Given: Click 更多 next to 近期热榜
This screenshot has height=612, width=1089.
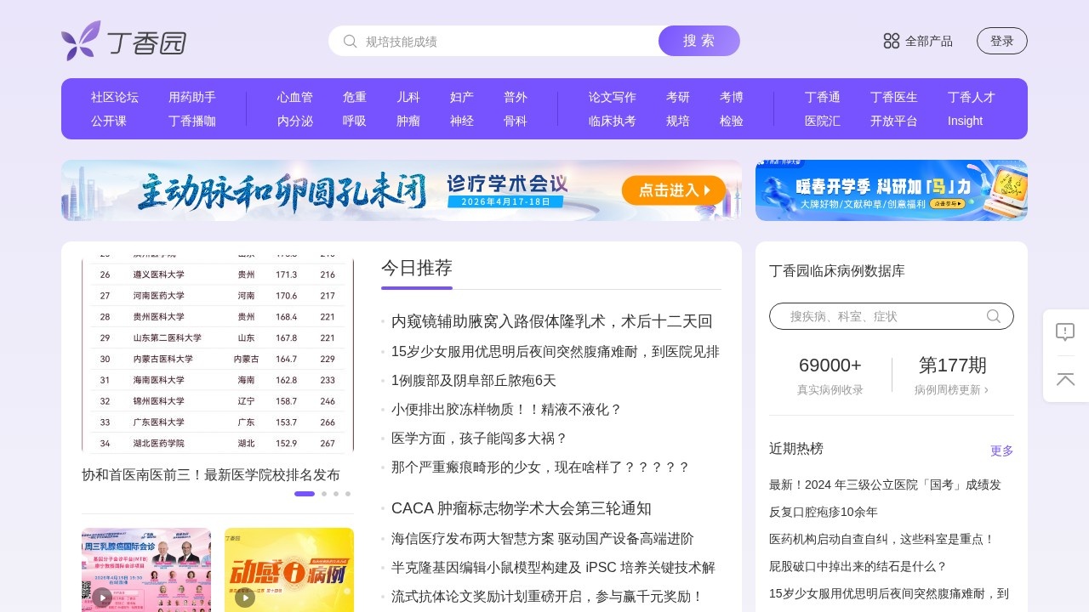Looking at the screenshot, I should click(x=1002, y=450).
